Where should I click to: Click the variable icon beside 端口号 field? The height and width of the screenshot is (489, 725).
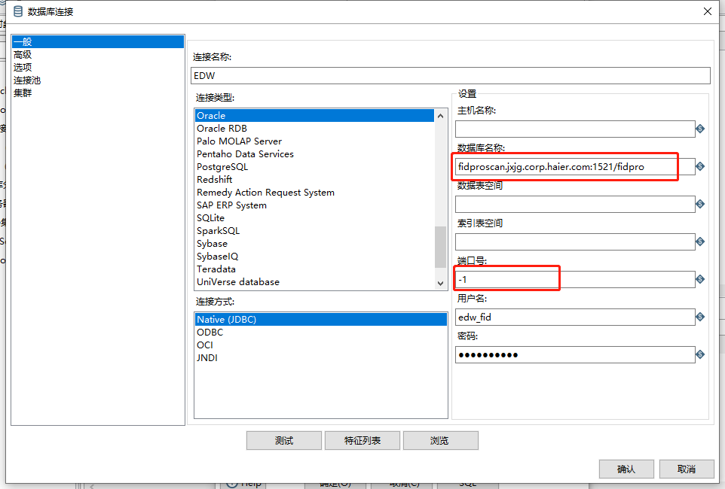700,279
